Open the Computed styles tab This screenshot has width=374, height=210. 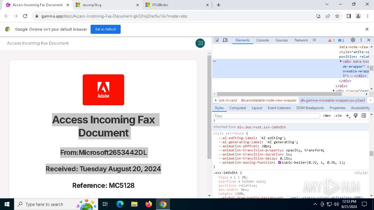pyautogui.click(x=238, y=108)
